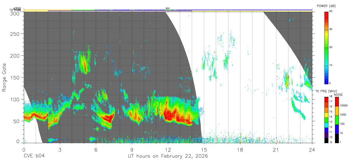Viewport: 351px width, 162px height.
Task: Click the 'POWER (dB)' legend title
Action: tap(326, 5)
